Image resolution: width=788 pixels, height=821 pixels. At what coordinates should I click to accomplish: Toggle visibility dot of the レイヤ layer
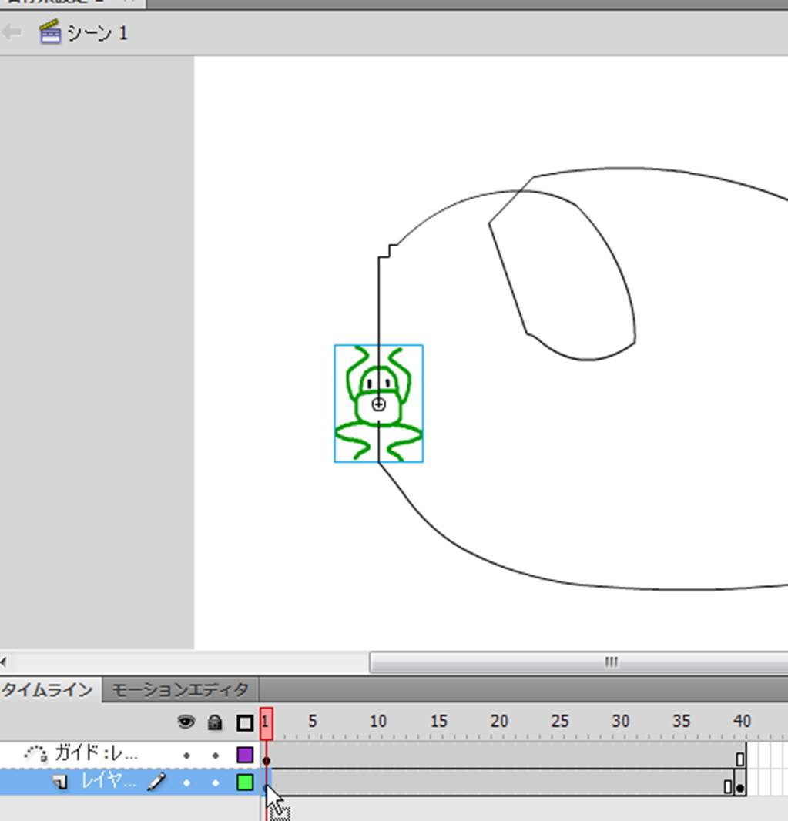(186, 782)
